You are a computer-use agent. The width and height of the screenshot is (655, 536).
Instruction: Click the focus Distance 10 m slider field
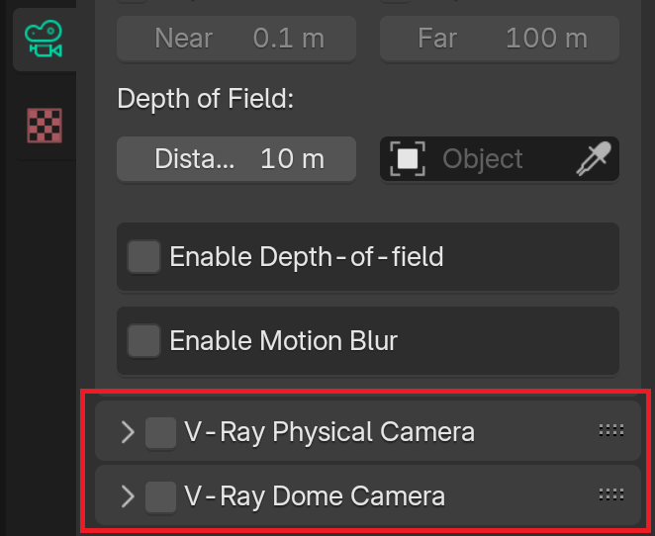236,158
